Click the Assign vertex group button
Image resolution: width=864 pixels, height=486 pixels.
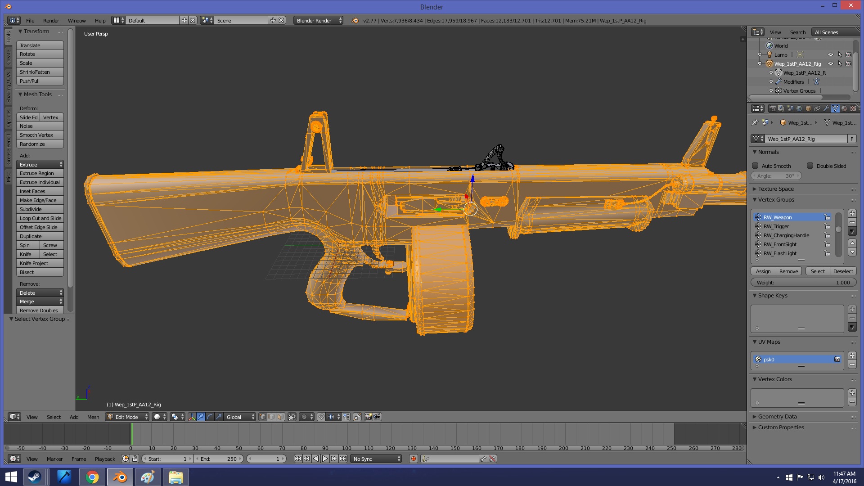click(763, 271)
